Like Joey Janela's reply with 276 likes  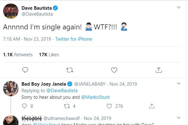click(109, 106)
